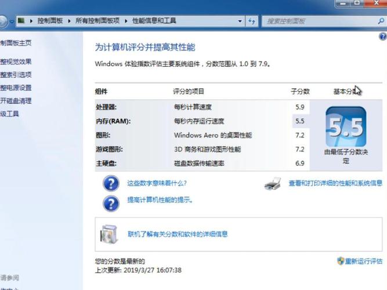Maximize the window
The width and height of the screenshot is (387, 290).
pyautogui.click(x=357, y=3)
